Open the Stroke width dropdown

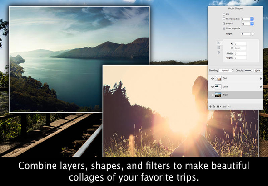[252, 24]
